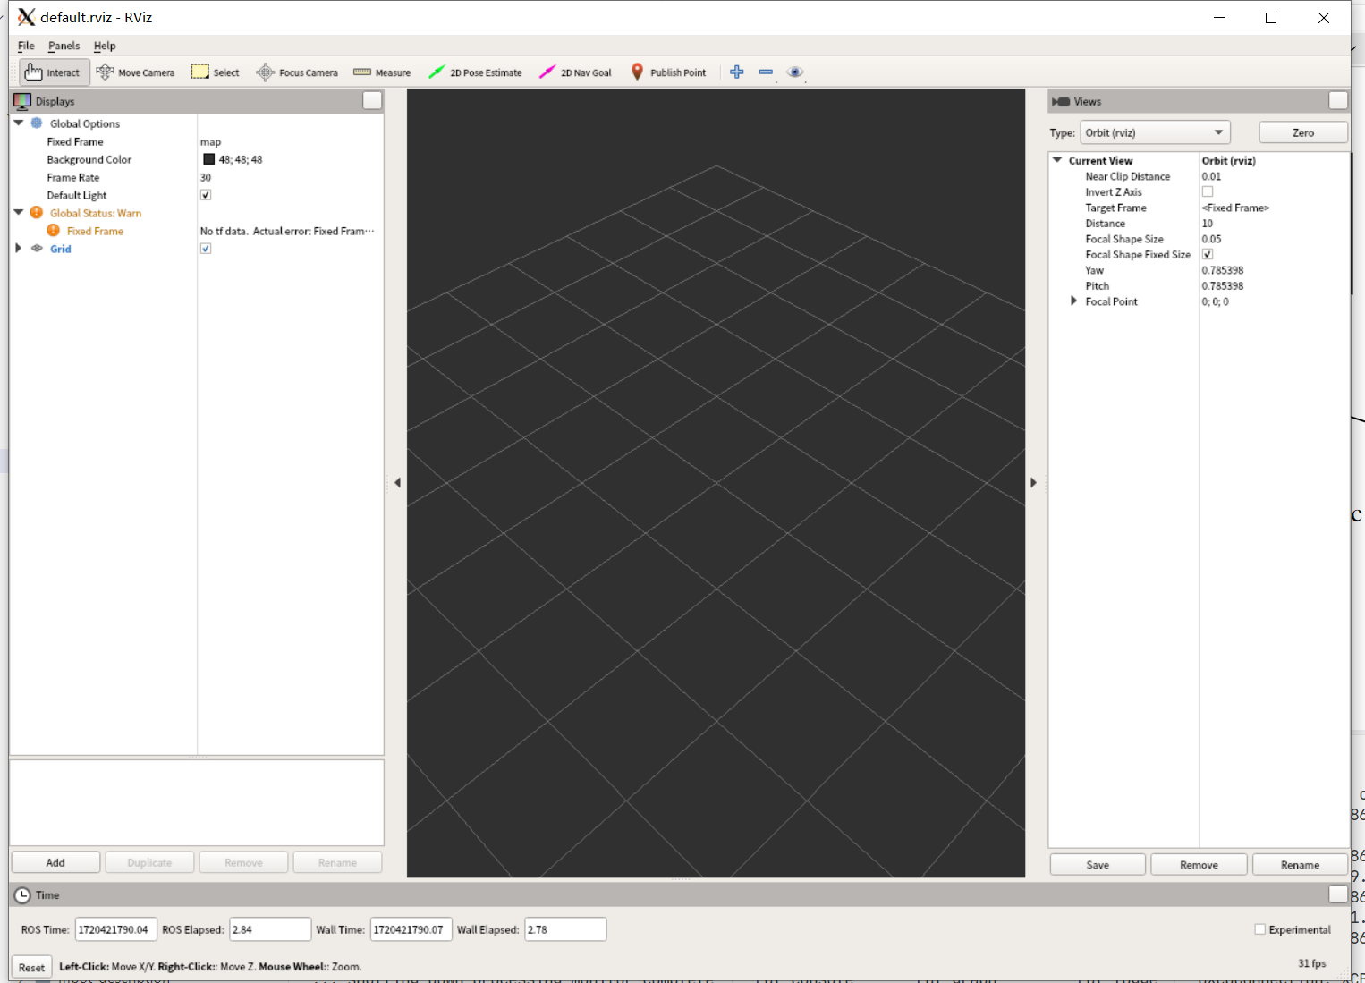Select the Publish Point tool
This screenshot has height=983, width=1365.
click(x=668, y=72)
